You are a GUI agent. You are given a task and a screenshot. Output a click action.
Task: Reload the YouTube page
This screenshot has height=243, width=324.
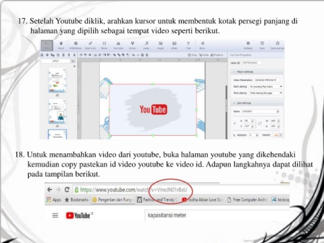[67, 190]
